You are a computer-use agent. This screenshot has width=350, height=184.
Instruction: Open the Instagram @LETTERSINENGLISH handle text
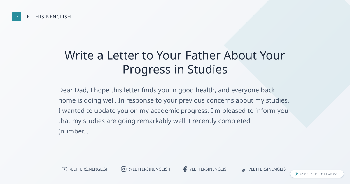150,169
